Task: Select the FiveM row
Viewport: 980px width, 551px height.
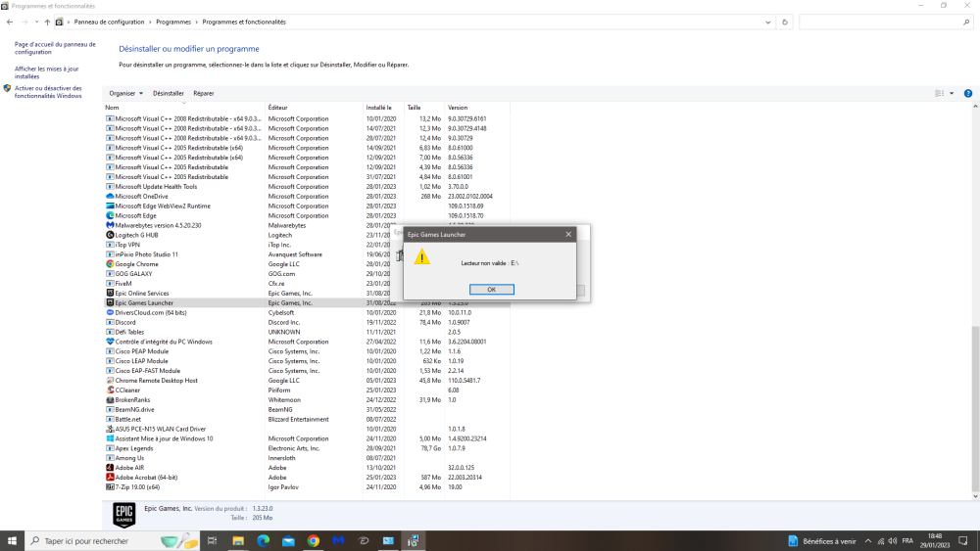Action: [306, 283]
